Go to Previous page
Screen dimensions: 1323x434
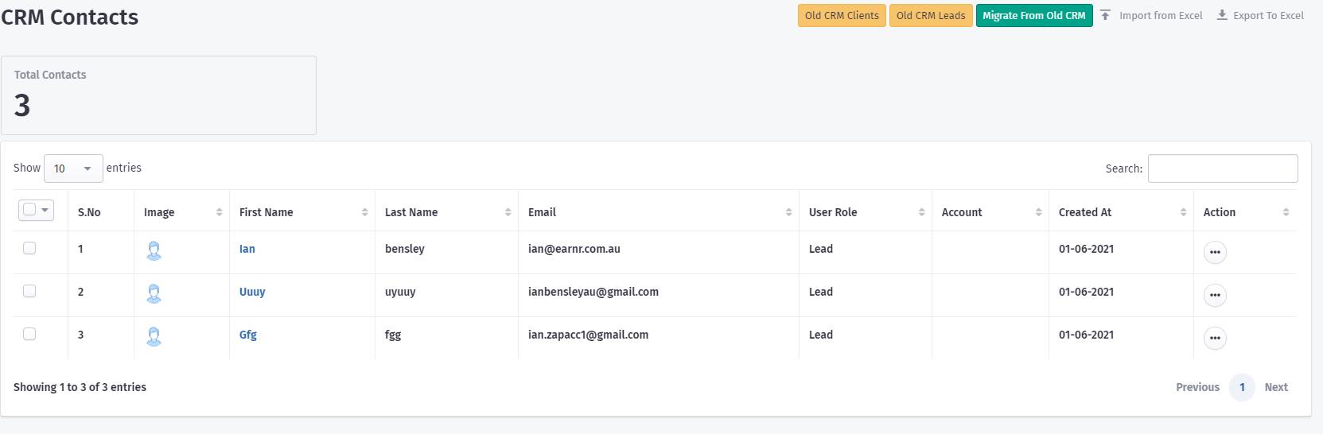(1197, 387)
